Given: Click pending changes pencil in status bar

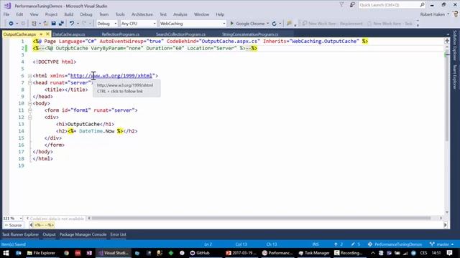Looking at the screenshot, I should coord(355,244).
